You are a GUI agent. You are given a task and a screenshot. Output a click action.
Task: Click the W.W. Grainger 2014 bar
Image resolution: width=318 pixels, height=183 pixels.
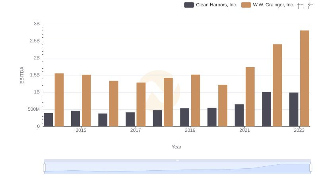click(x=59, y=100)
